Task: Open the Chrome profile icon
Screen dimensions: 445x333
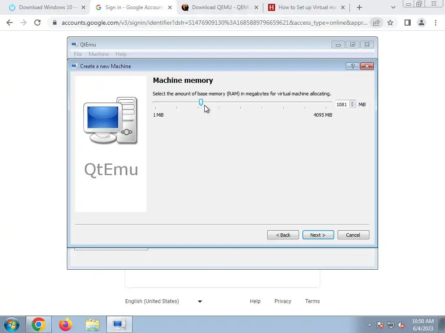Action: tap(422, 23)
